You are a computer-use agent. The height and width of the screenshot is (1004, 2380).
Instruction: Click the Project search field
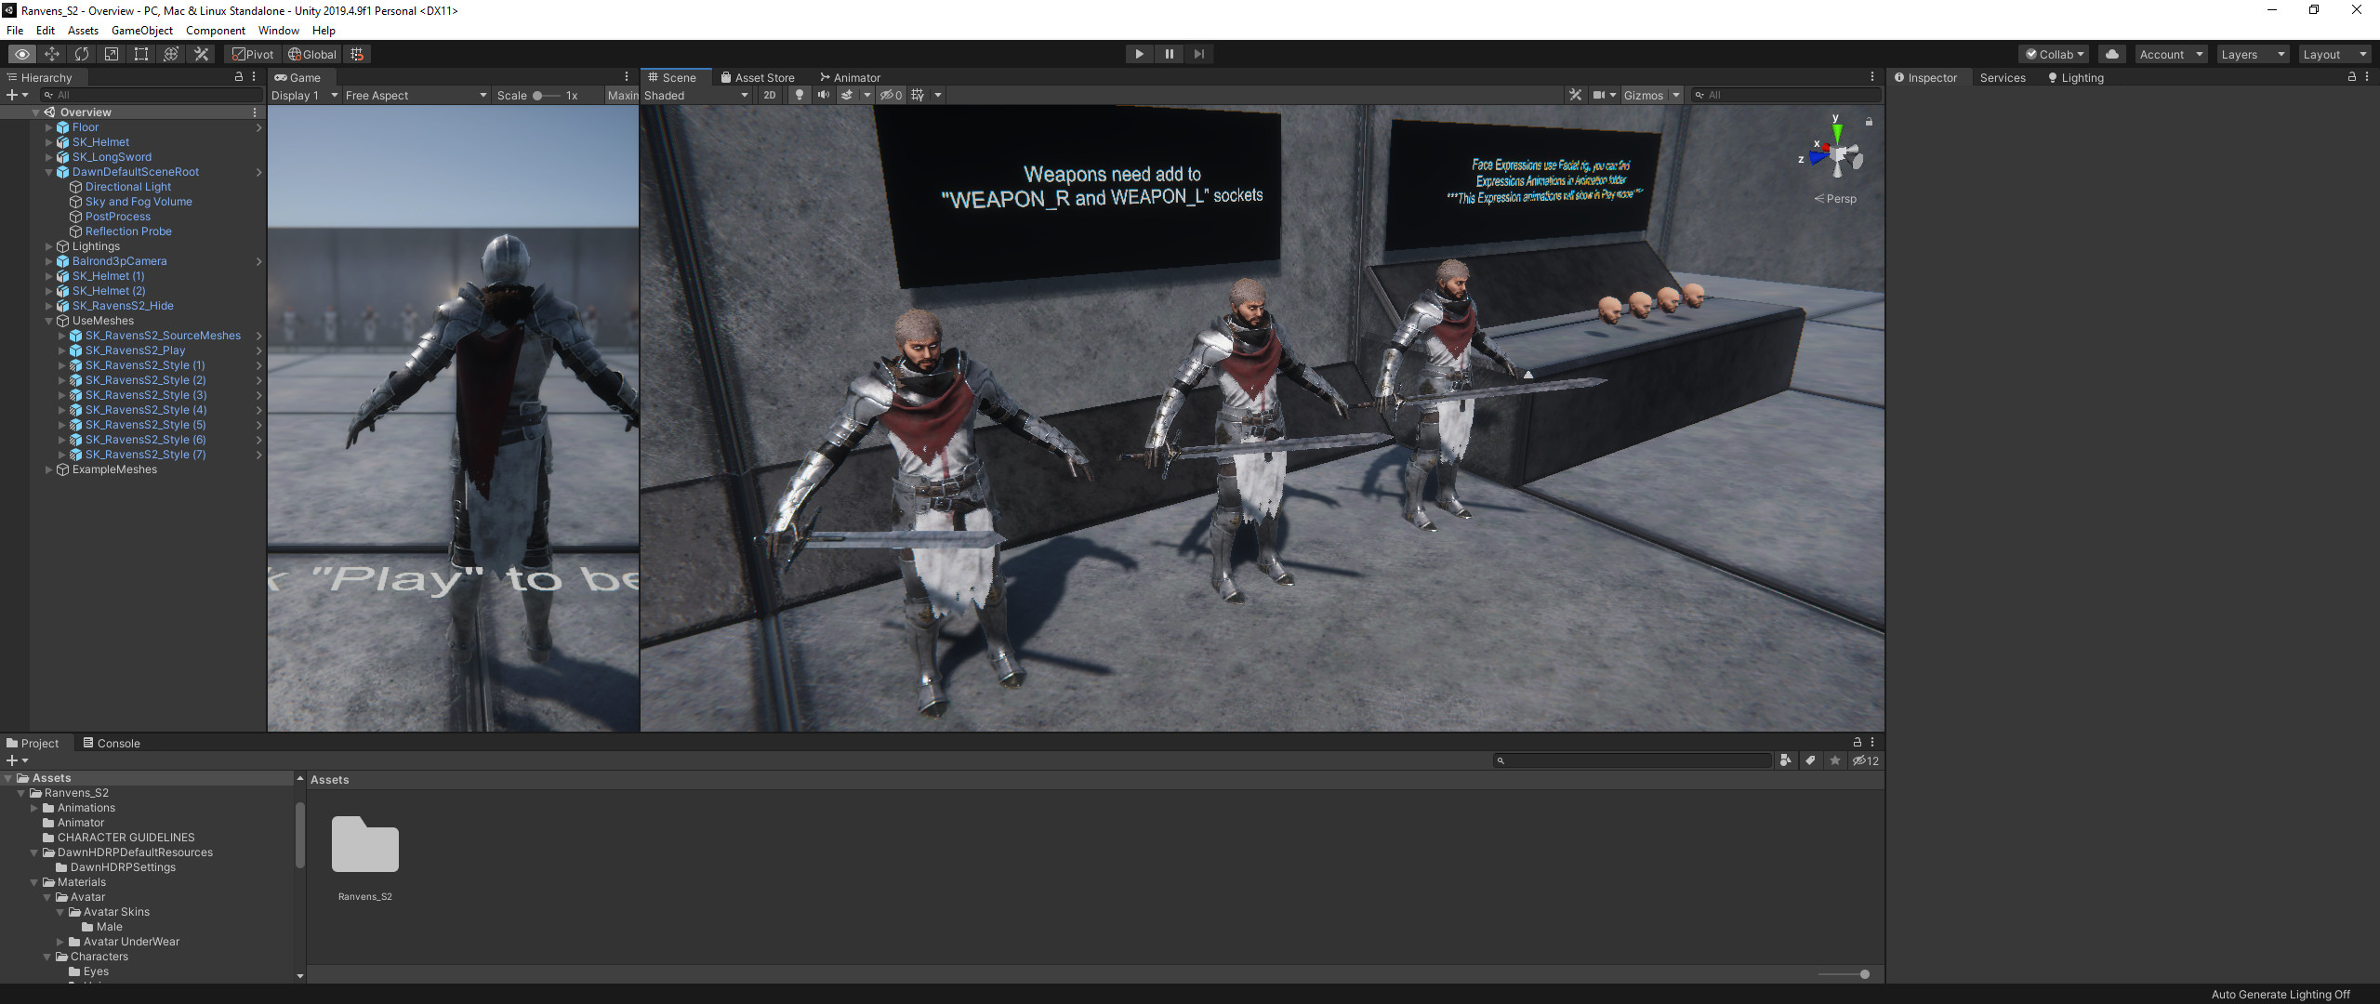pos(1633,760)
